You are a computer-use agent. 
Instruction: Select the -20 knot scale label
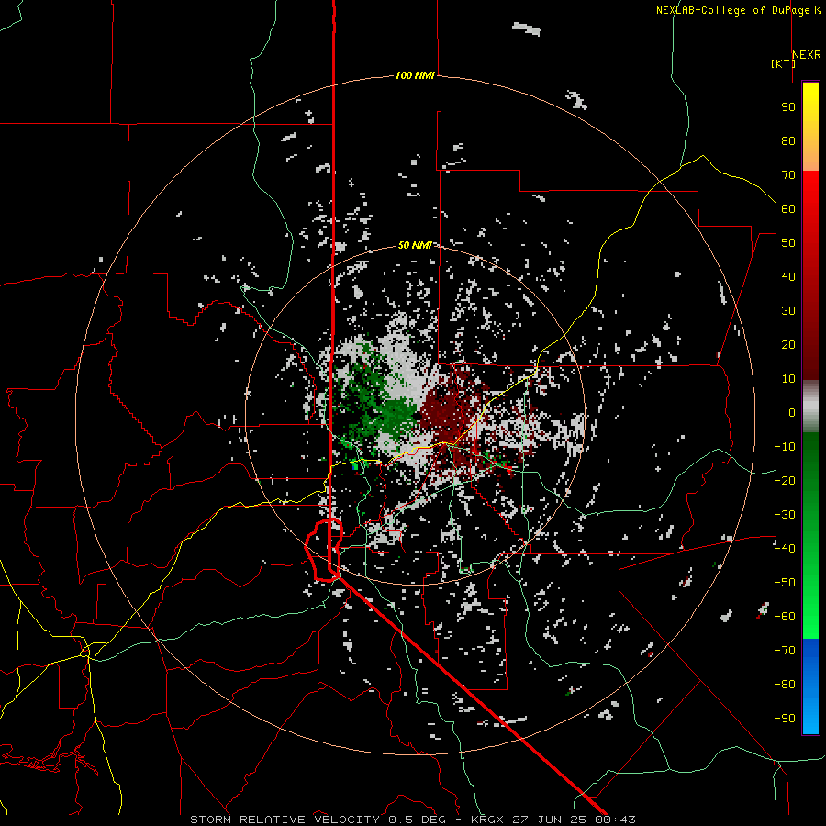coord(785,480)
